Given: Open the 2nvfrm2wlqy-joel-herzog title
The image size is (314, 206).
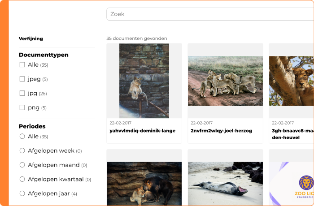Looking at the screenshot, I should tap(221, 131).
